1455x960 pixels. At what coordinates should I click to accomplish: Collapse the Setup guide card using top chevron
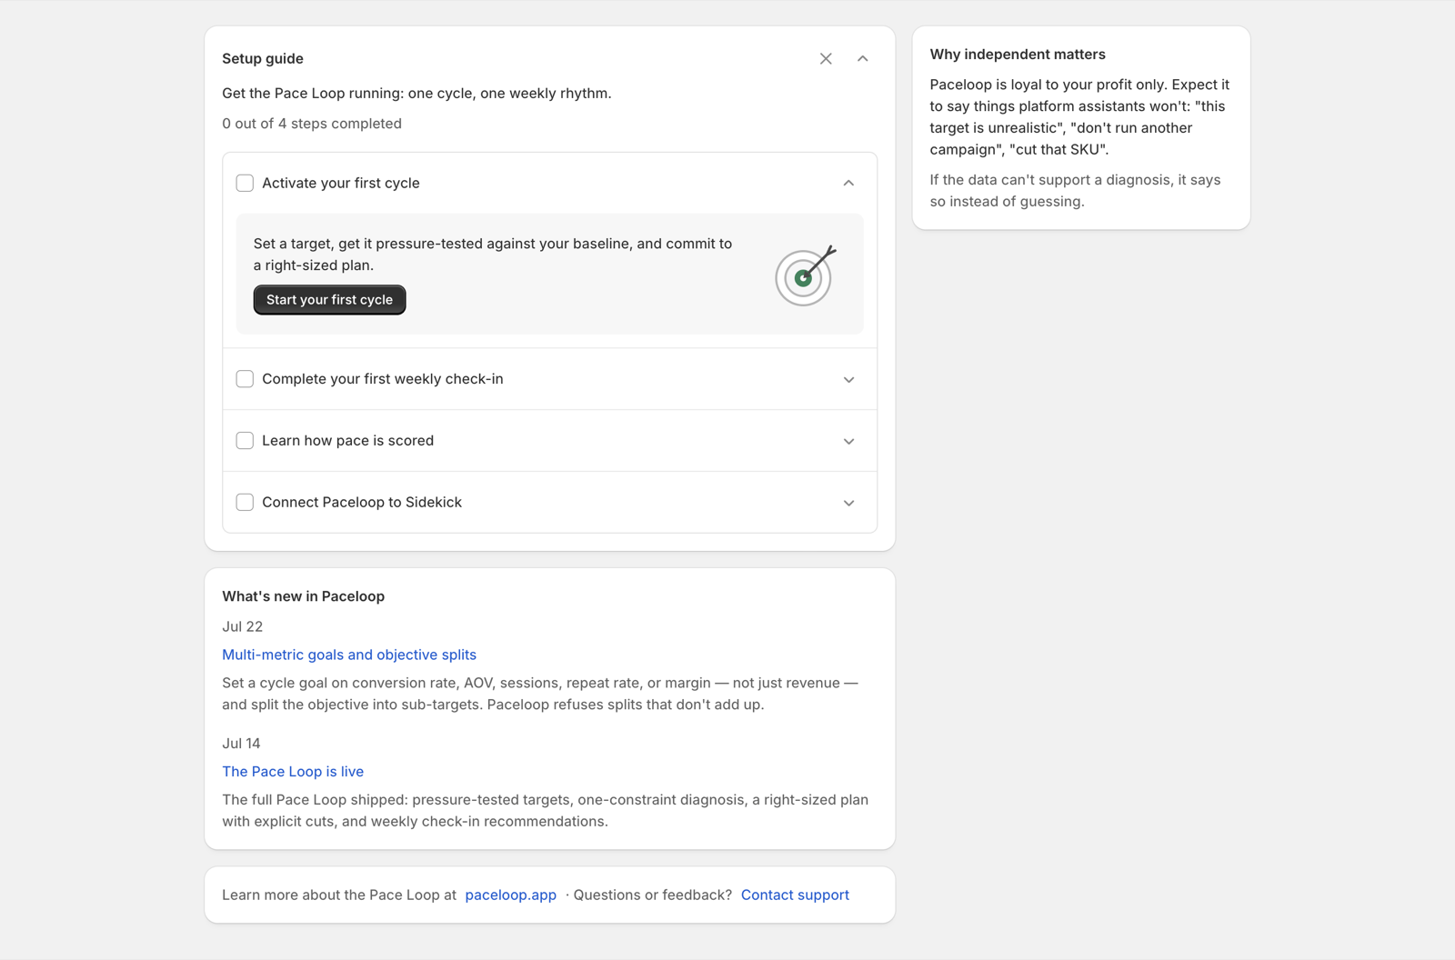(x=862, y=58)
